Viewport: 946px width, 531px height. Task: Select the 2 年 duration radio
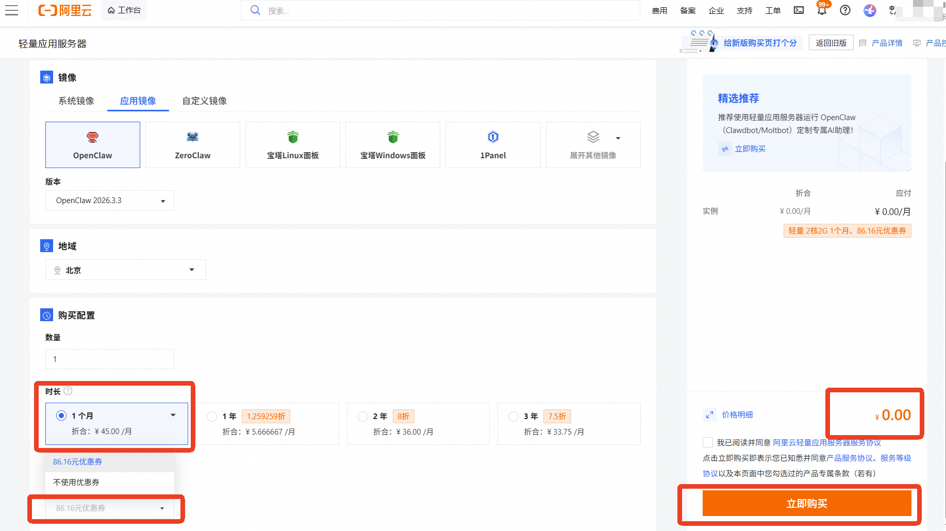[x=363, y=416]
